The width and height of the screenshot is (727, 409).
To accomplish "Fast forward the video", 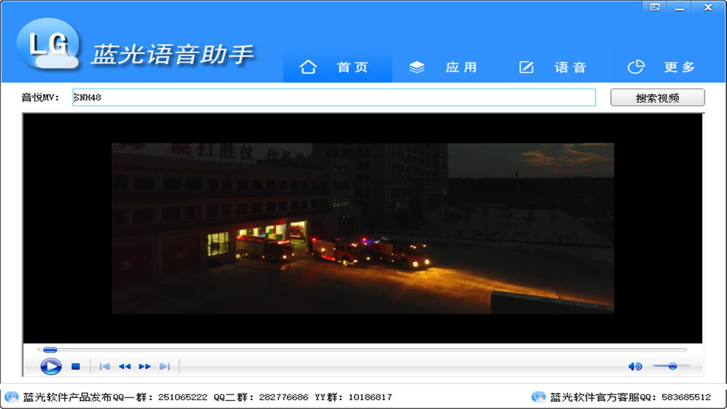I will [145, 366].
